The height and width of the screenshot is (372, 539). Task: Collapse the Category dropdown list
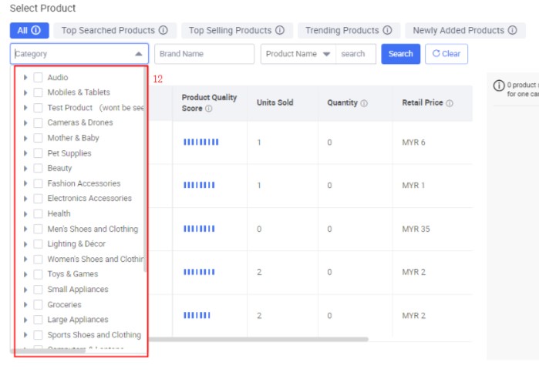[x=138, y=54]
